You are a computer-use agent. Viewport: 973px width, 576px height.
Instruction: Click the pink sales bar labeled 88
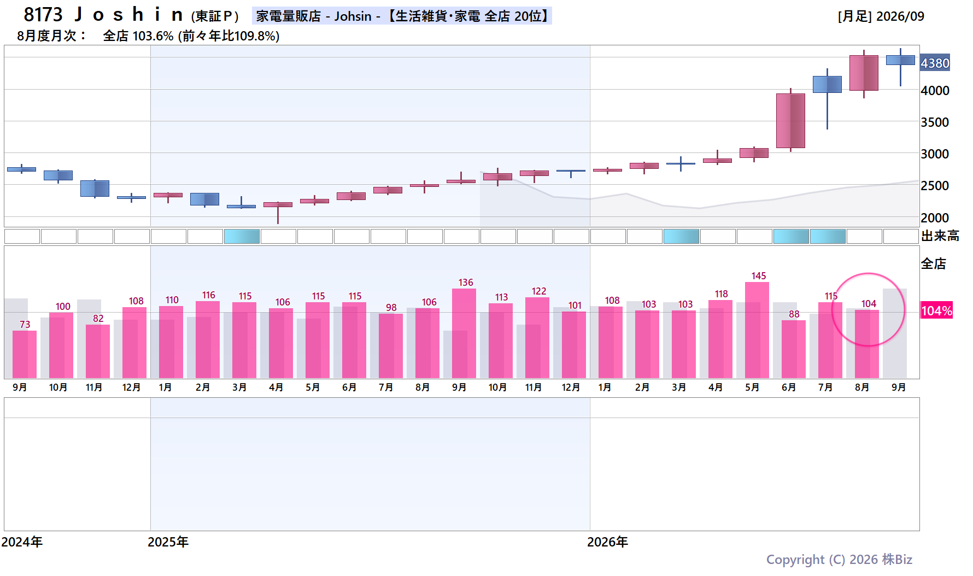point(794,349)
